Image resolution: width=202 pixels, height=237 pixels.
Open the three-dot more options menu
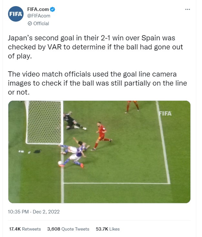point(187,9)
